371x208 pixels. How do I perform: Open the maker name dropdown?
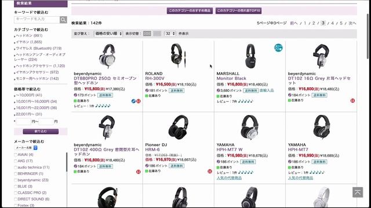pos(26,148)
